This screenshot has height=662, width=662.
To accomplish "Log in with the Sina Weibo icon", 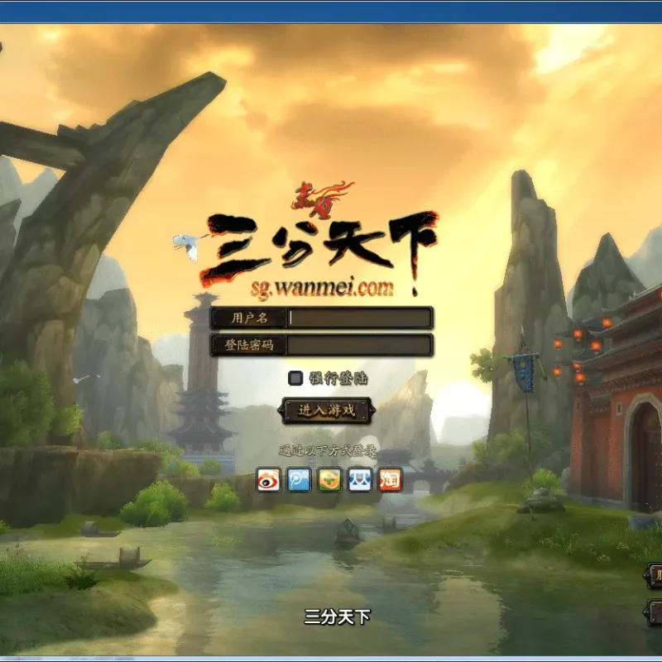I will click(268, 480).
